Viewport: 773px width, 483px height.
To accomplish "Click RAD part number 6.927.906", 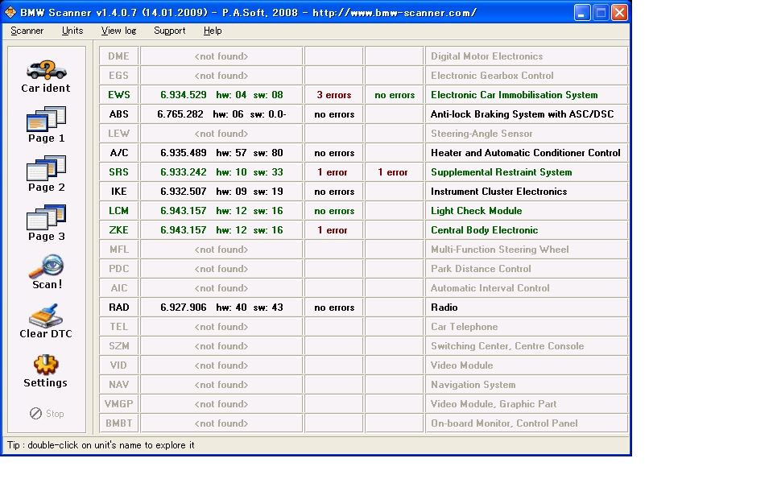I will click(184, 307).
